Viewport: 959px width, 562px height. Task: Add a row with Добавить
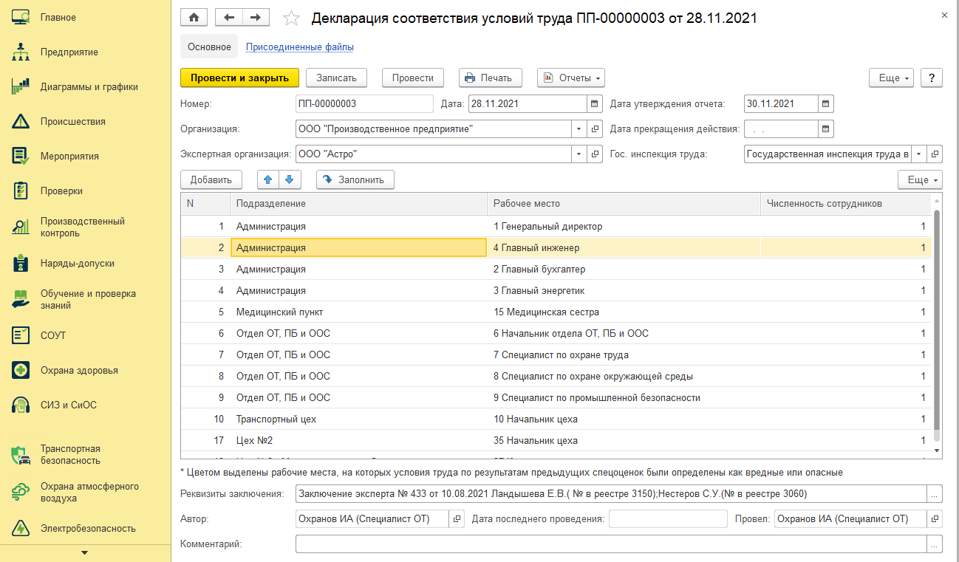(211, 179)
